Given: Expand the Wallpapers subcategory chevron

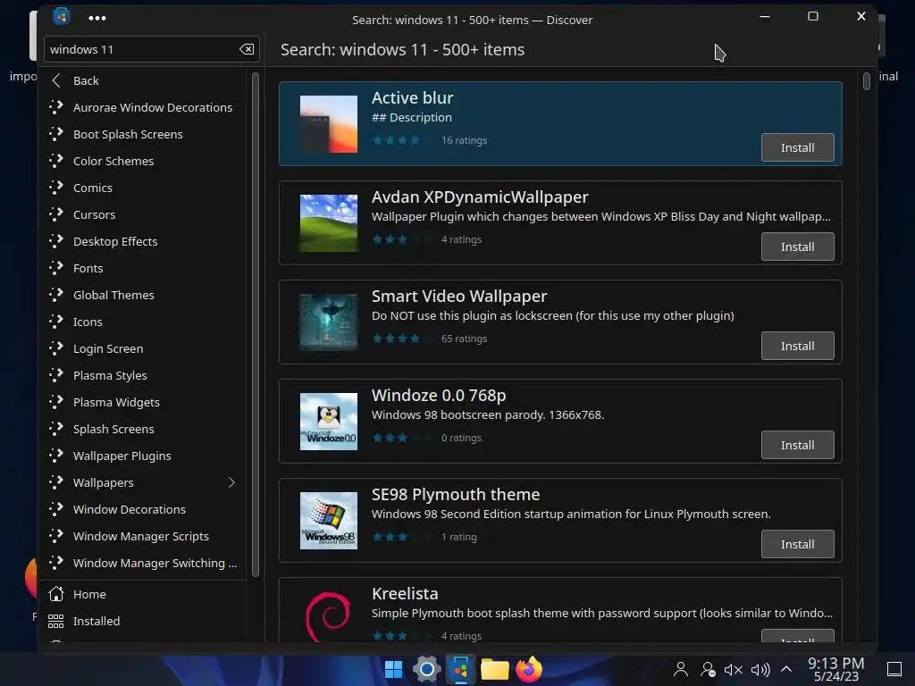Looking at the screenshot, I should point(231,482).
